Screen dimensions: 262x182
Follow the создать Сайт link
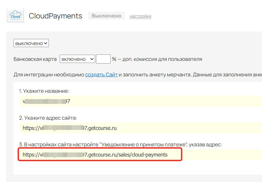tap(101, 75)
